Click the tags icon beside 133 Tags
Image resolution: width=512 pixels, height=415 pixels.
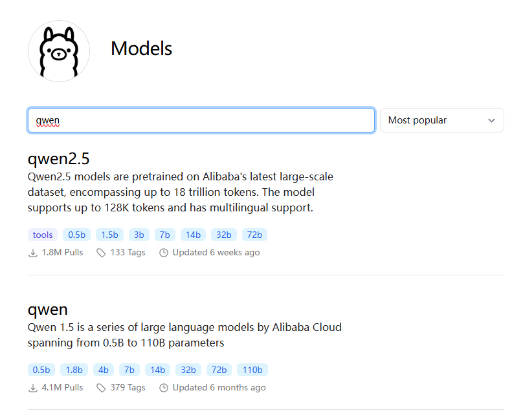tap(101, 253)
